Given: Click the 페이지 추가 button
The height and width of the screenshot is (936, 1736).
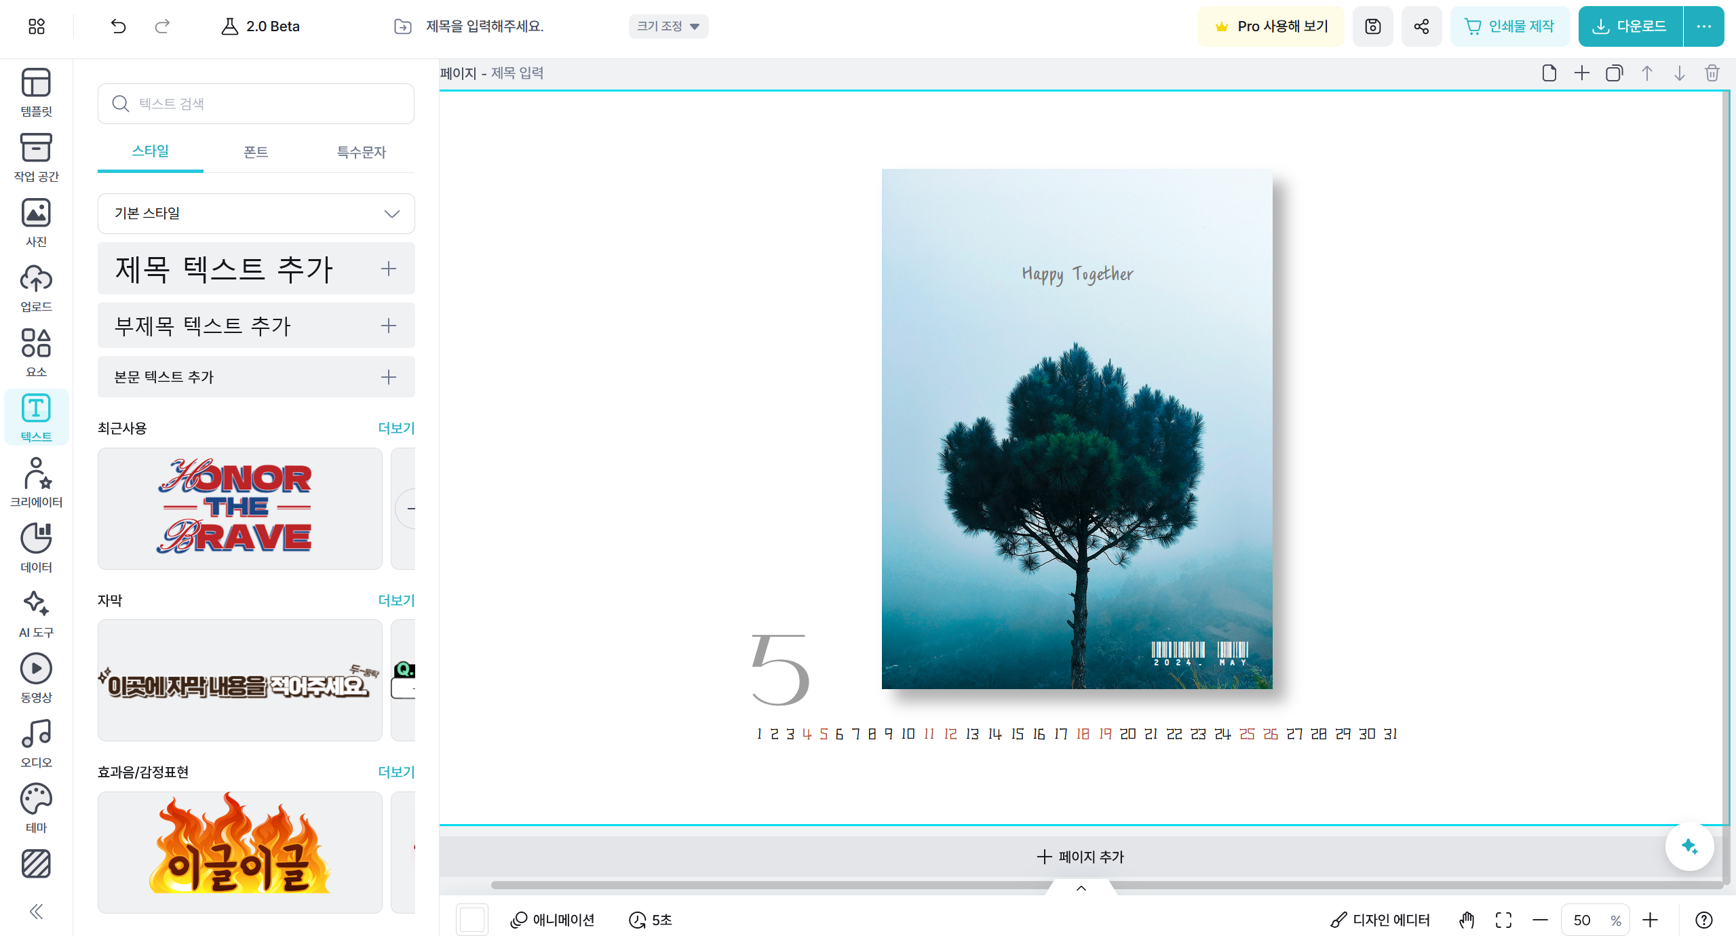Looking at the screenshot, I should click(1081, 857).
